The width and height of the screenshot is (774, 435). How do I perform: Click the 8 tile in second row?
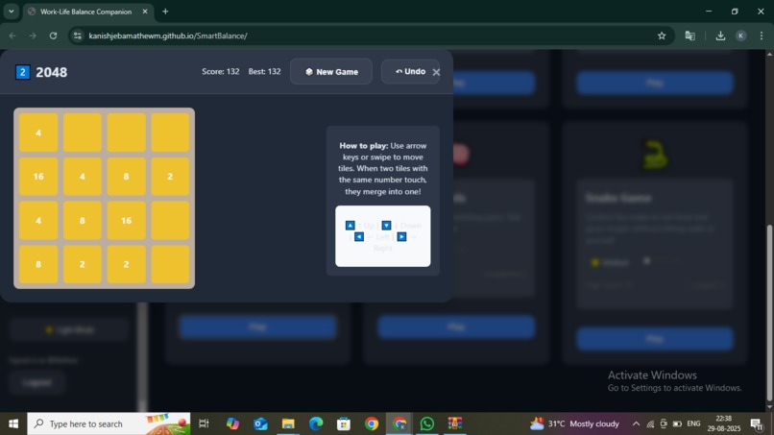127,177
